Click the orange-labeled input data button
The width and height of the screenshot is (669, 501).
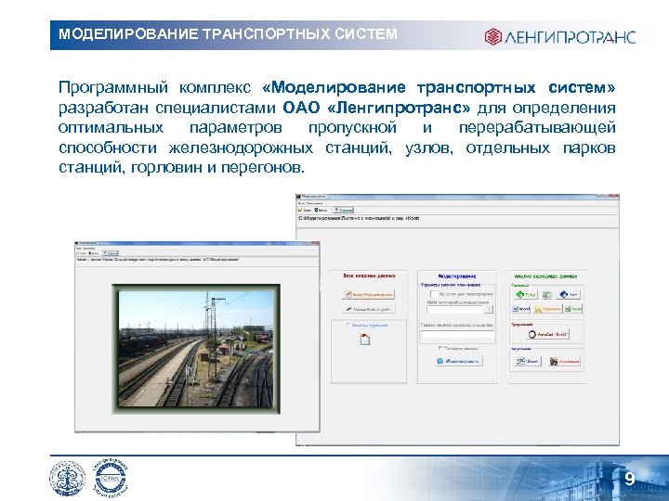coord(369,294)
